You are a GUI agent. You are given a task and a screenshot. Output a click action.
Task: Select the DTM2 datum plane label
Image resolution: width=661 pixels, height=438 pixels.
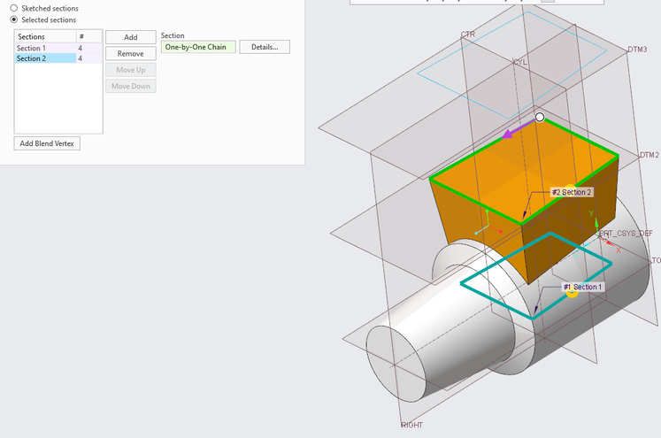coord(649,156)
